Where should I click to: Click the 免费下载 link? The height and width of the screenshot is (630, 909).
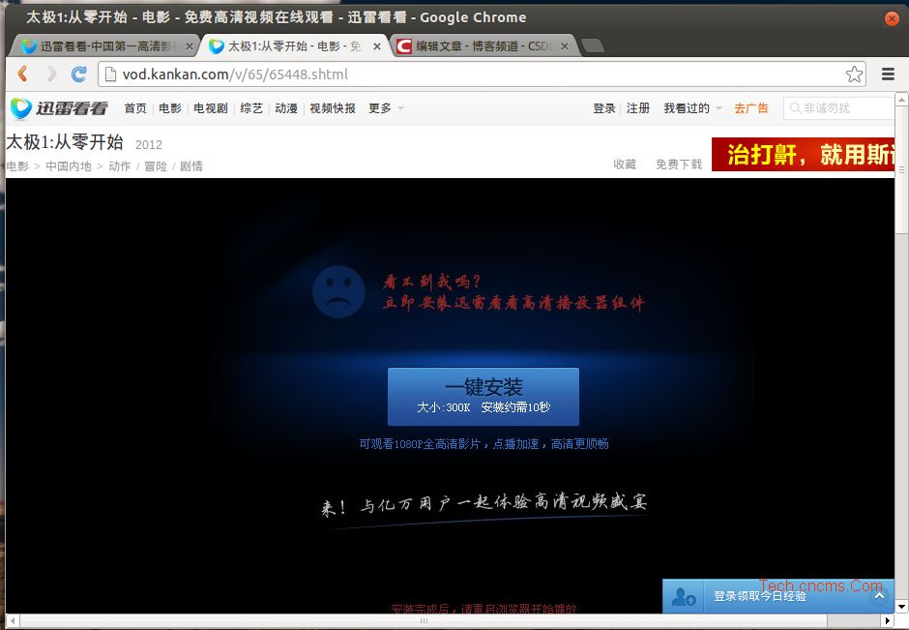pos(679,165)
